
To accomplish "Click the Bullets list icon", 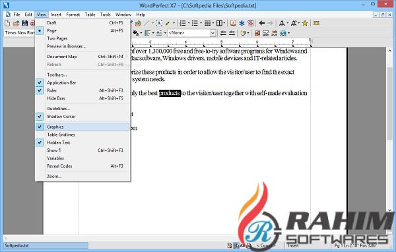I will 195,24.
